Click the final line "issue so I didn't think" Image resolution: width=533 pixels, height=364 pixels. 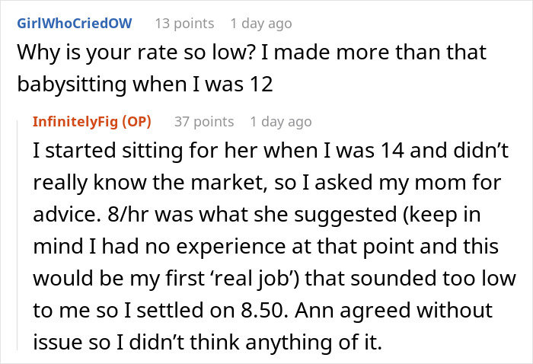pyautogui.click(x=208, y=342)
